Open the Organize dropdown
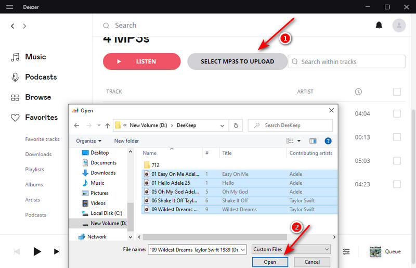This screenshot has width=416, height=268. [x=88, y=141]
